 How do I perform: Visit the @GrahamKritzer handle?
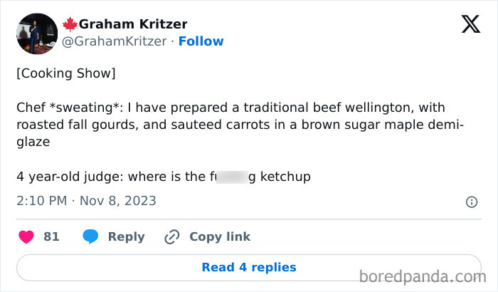coord(115,41)
